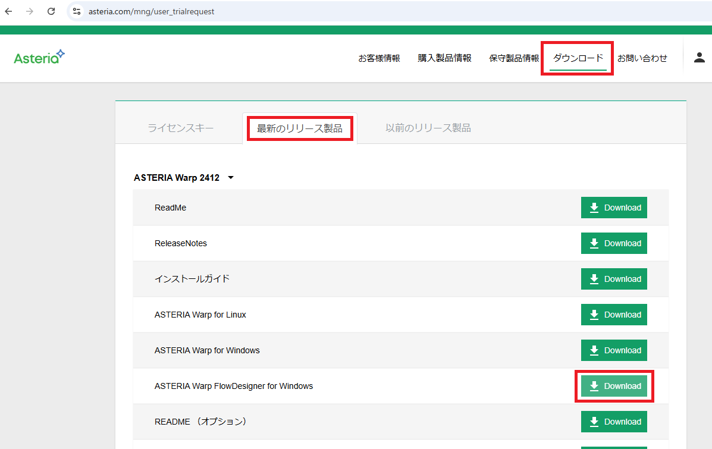
Task: Click the ASTERIA Warp 2412 heading text
Action: (x=177, y=177)
